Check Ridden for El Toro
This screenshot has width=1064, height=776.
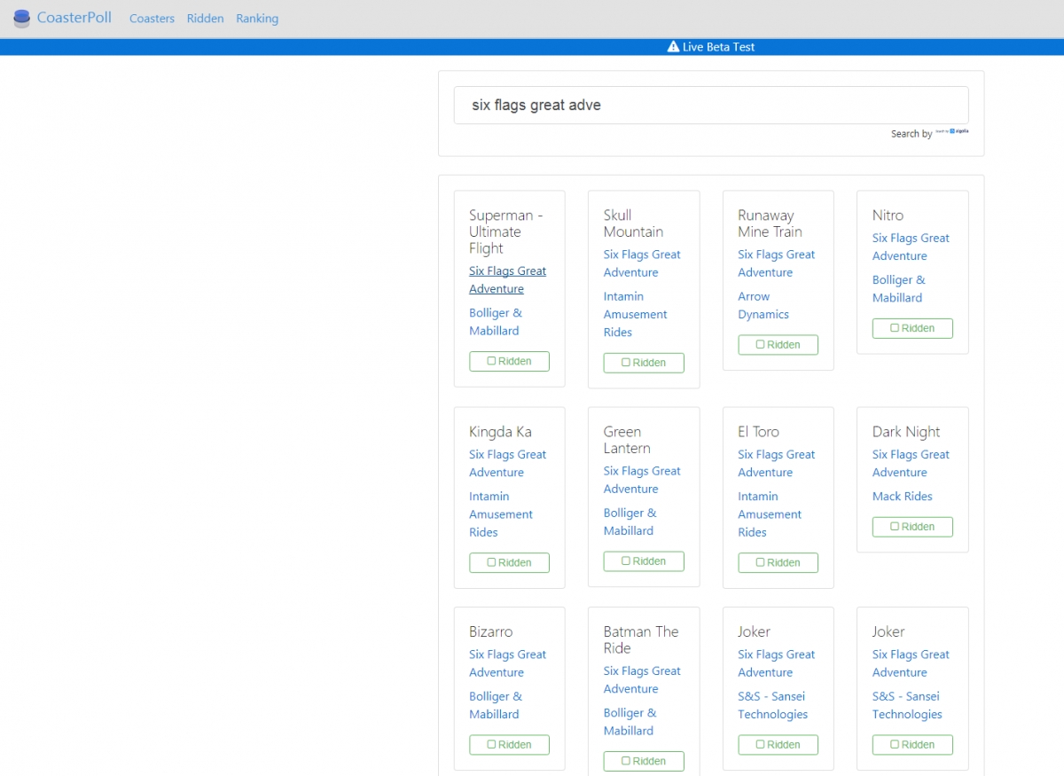(778, 562)
